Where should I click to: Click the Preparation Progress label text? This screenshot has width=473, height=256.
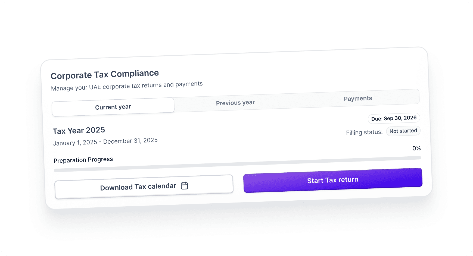[83, 160]
